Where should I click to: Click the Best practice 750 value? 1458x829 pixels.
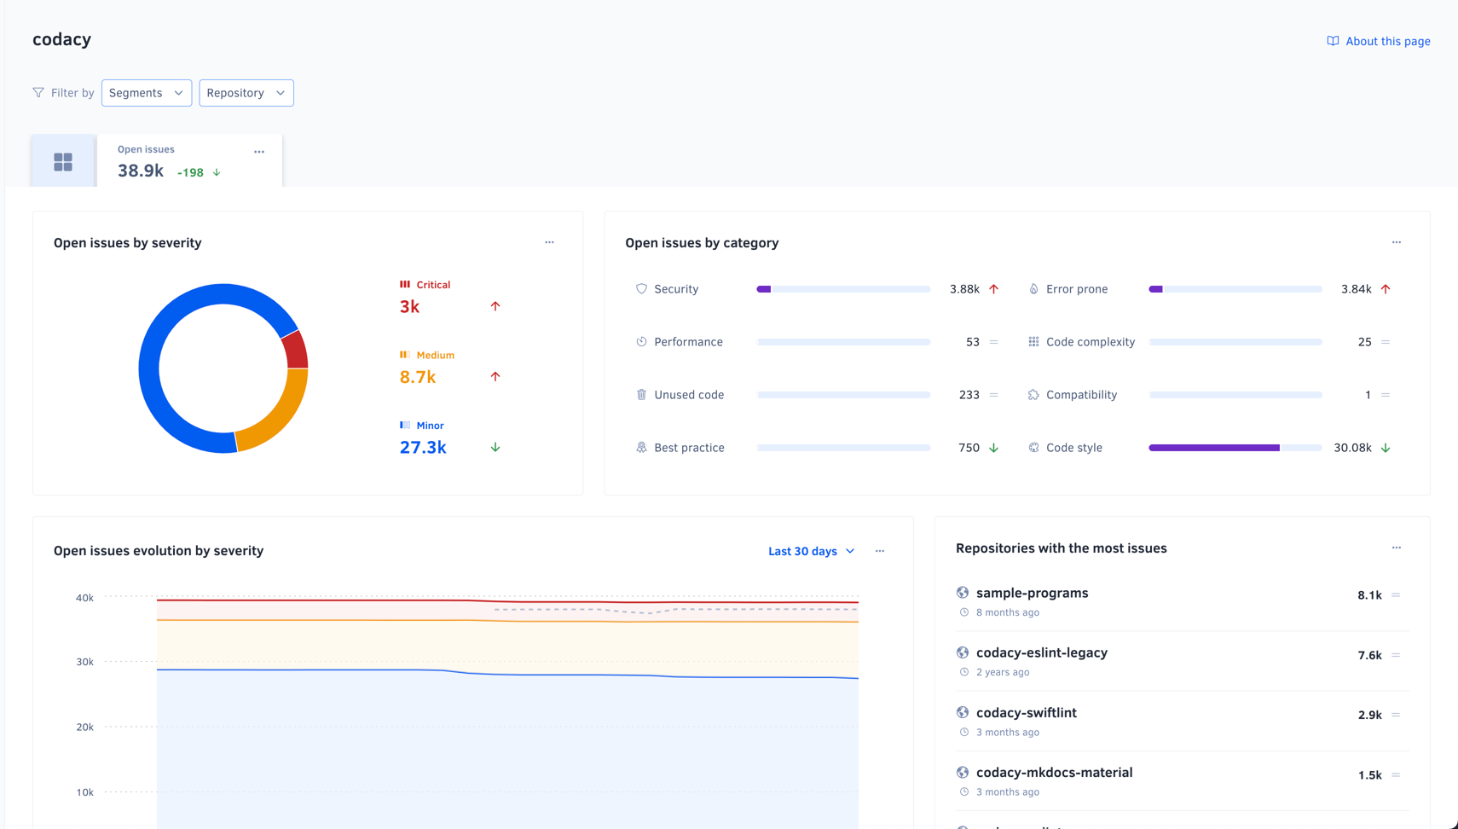pos(969,448)
